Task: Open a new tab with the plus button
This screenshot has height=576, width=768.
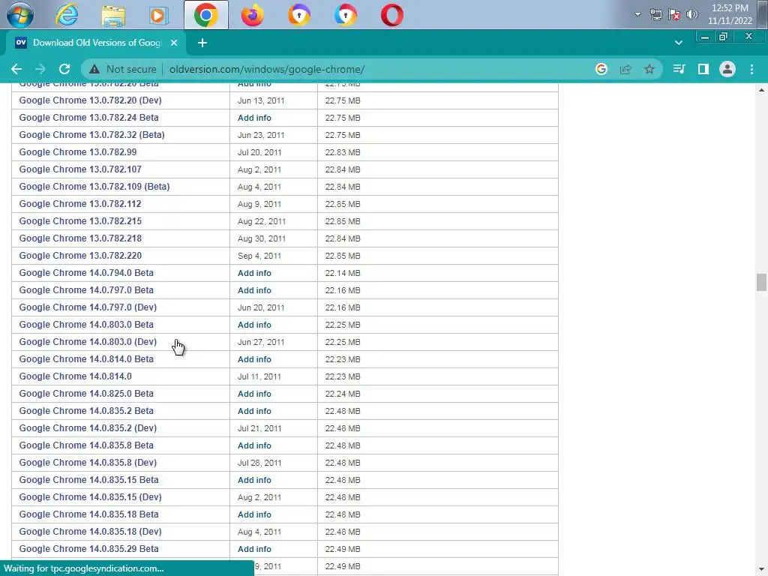Action: pyautogui.click(x=202, y=43)
